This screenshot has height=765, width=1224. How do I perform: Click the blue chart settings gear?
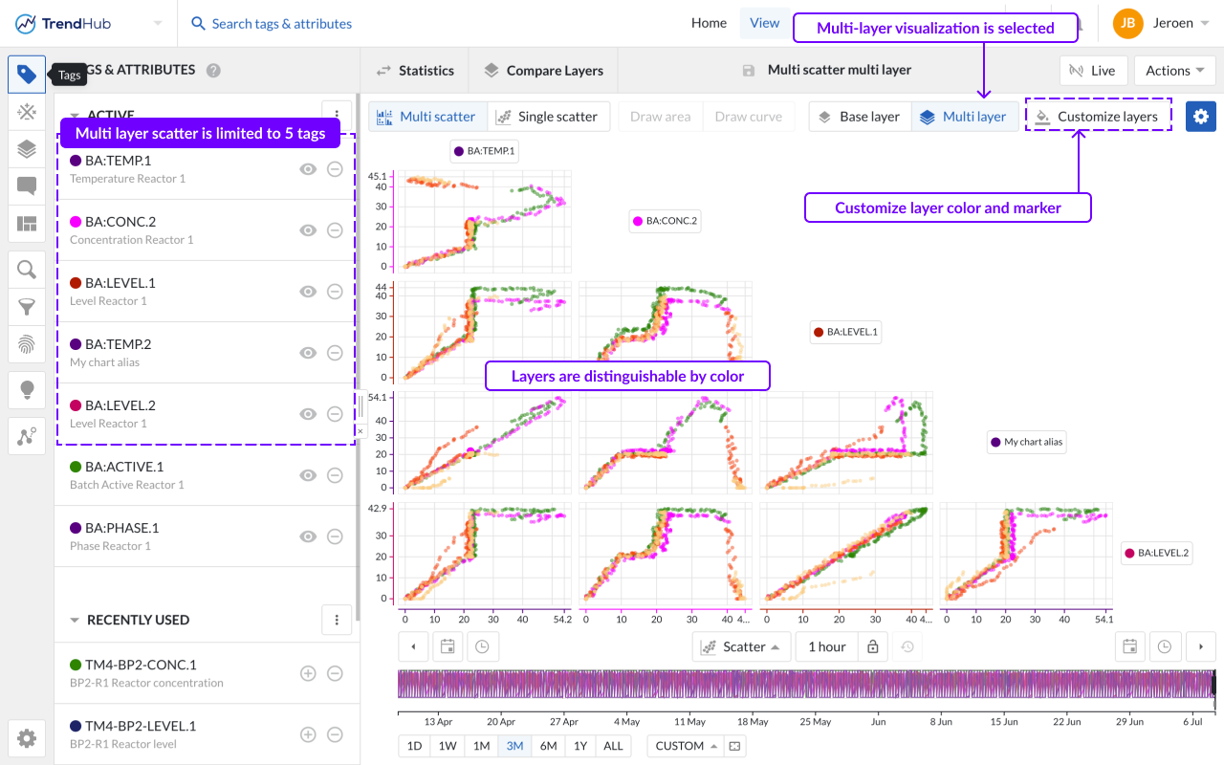pyautogui.click(x=1201, y=116)
